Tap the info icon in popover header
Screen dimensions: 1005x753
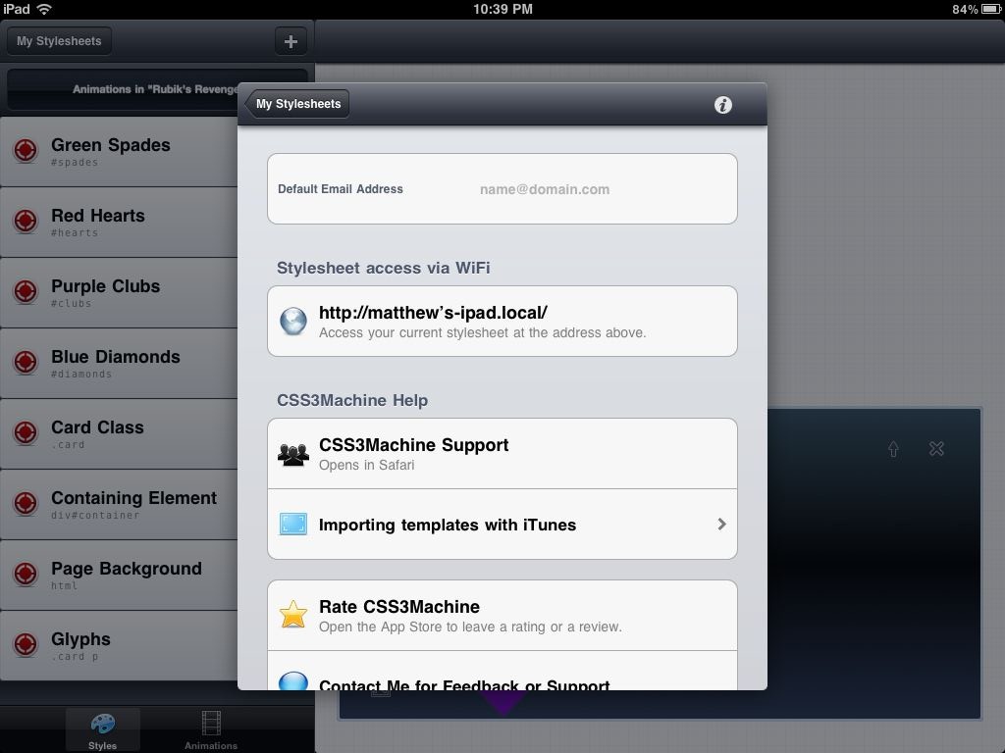(723, 105)
